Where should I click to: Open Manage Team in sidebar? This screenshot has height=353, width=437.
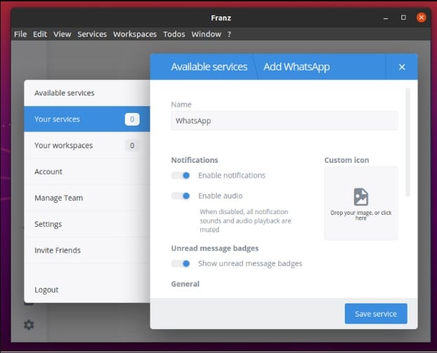pyautogui.click(x=87, y=198)
